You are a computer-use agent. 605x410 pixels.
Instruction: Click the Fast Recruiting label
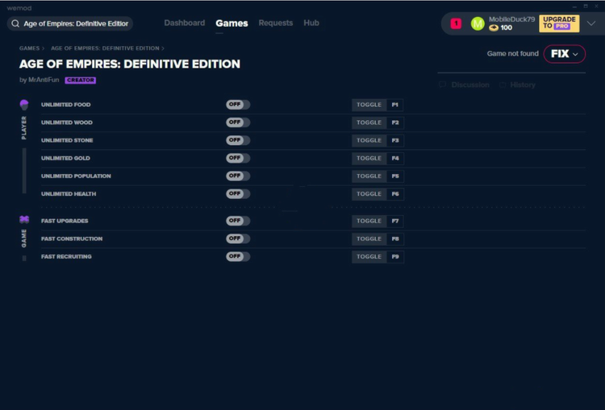click(x=66, y=256)
